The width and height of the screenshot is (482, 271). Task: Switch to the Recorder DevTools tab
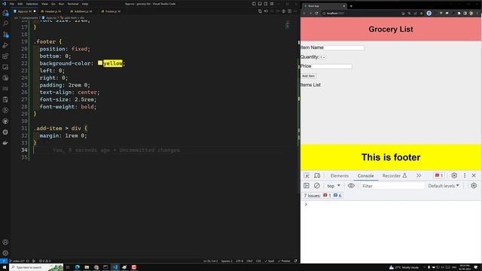tap(395, 175)
